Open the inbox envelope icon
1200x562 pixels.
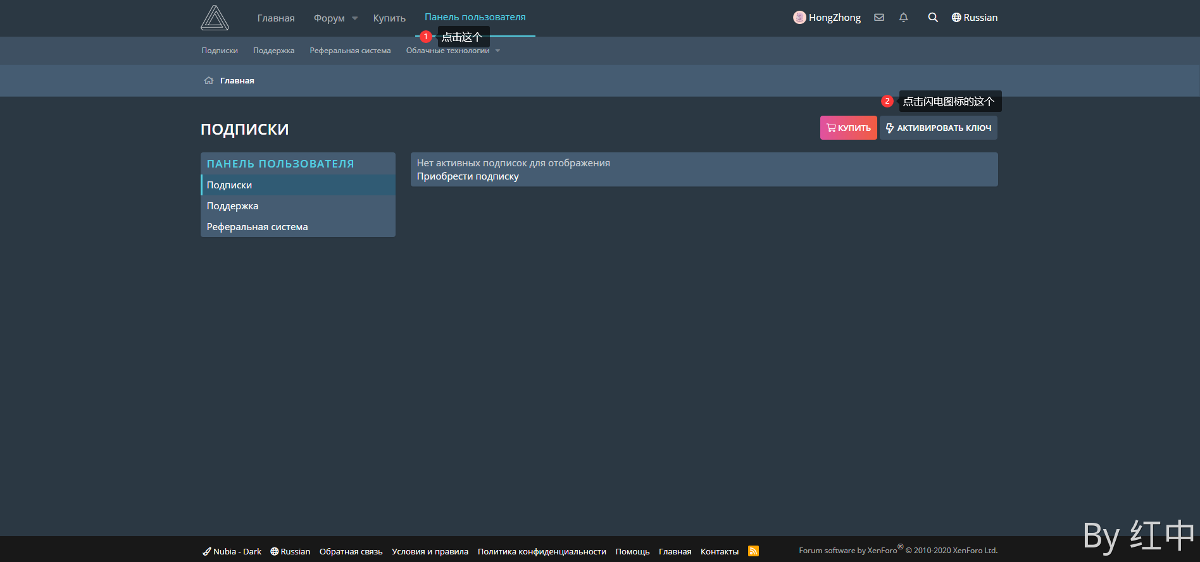tap(879, 18)
